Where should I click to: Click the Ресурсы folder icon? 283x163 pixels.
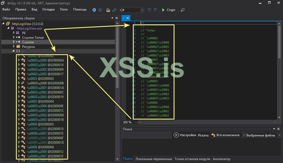(18, 46)
